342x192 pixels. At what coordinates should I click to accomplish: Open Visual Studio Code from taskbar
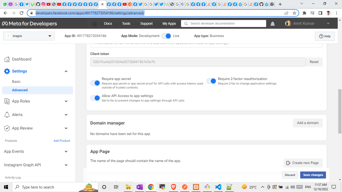coord(218,187)
